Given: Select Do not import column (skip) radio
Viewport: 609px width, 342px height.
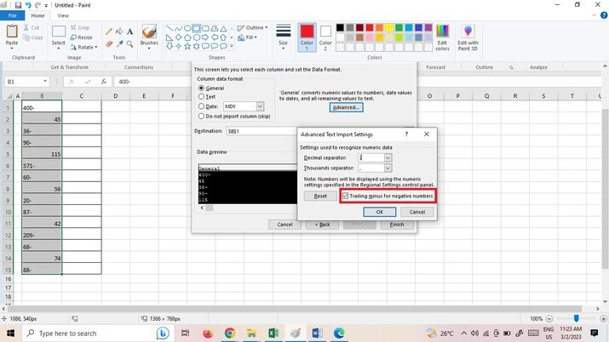Looking at the screenshot, I should pos(201,116).
